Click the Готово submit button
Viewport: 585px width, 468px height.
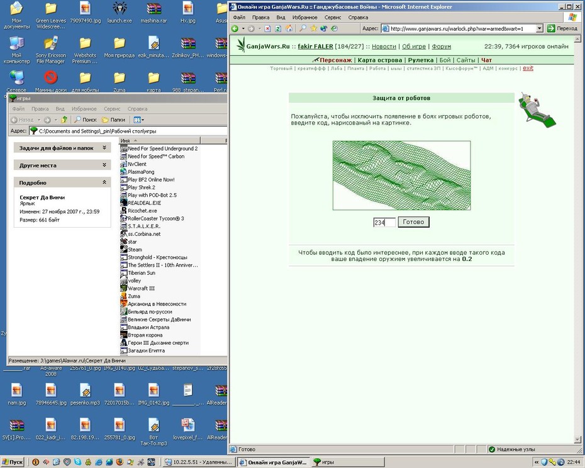click(x=413, y=222)
